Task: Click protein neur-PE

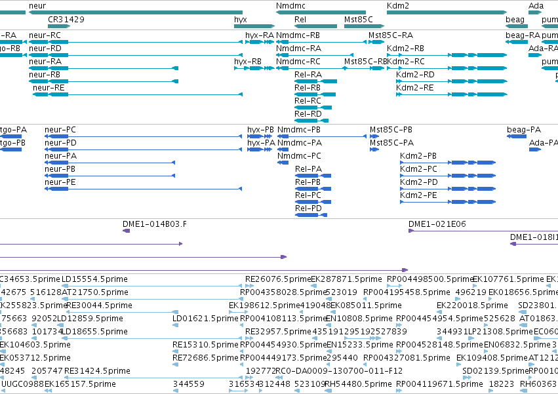Action: [60, 183]
